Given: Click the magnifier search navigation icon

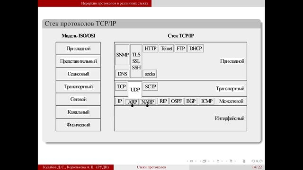Looking at the screenshot, I should [x=257, y=161].
